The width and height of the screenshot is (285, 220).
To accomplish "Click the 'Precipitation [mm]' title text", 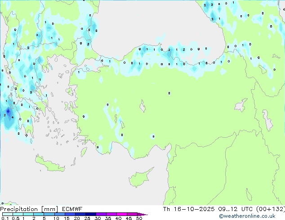I will click(29, 209).
